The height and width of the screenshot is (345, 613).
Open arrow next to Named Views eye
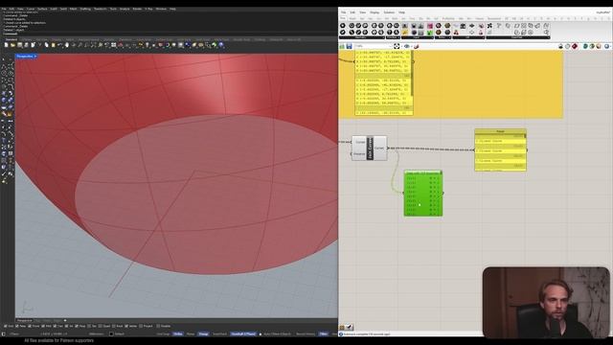[411, 46]
